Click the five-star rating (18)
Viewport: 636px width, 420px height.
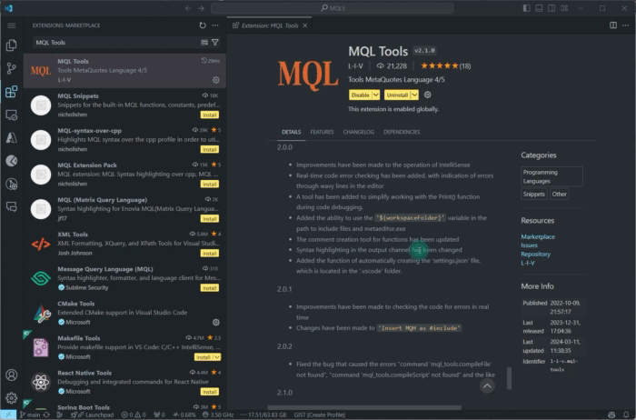tap(445, 65)
